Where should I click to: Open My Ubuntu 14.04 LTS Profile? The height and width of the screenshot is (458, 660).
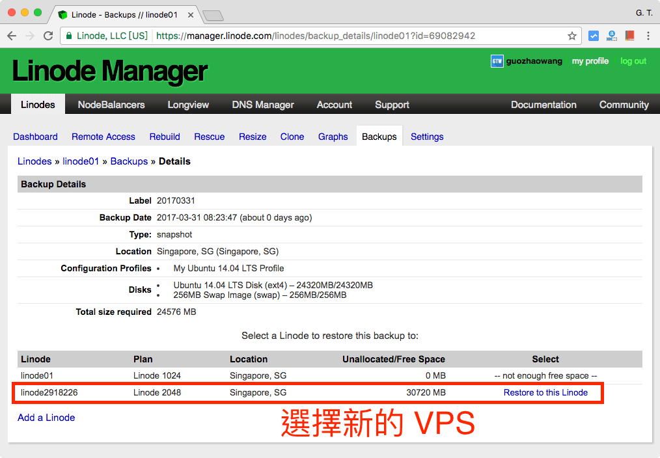(x=228, y=268)
